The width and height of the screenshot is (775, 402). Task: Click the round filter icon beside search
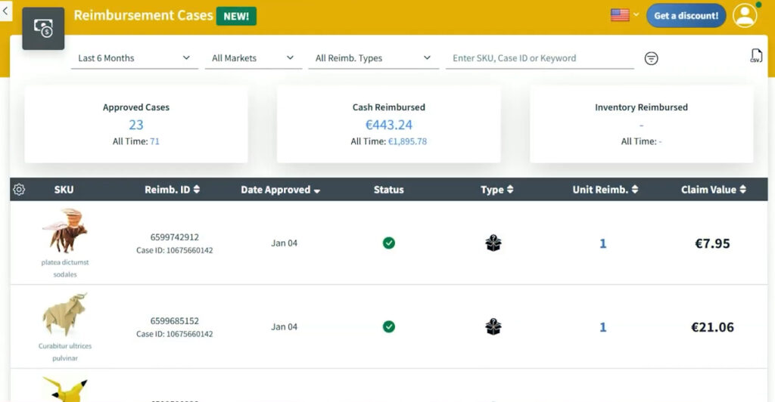pyautogui.click(x=651, y=59)
